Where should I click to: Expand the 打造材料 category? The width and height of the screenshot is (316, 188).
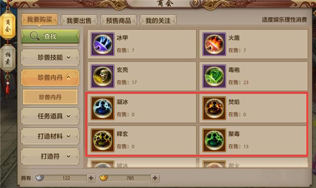click(x=50, y=136)
